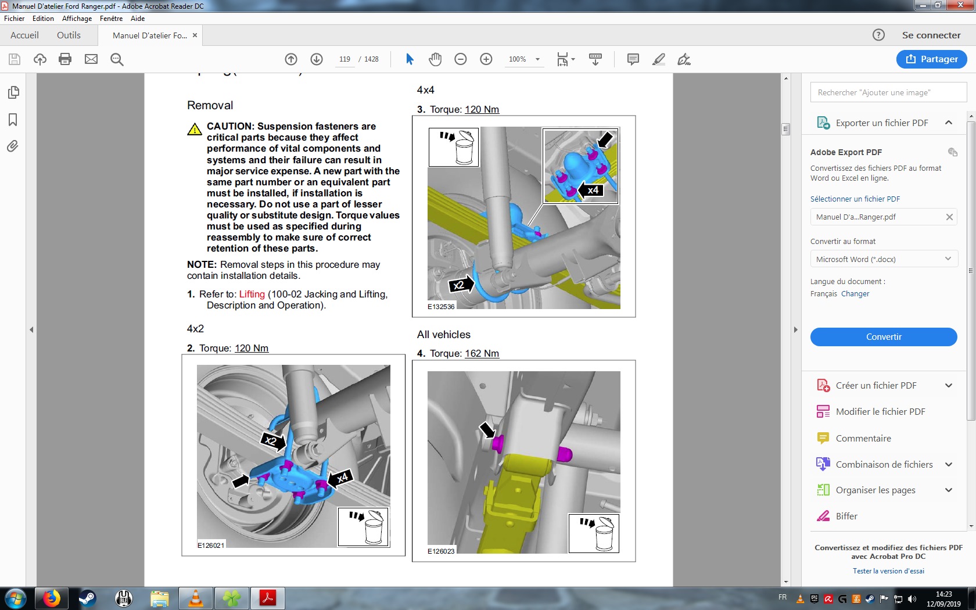Open the find text magnifier icon
The width and height of the screenshot is (976, 610).
pyautogui.click(x=117, y=59)
